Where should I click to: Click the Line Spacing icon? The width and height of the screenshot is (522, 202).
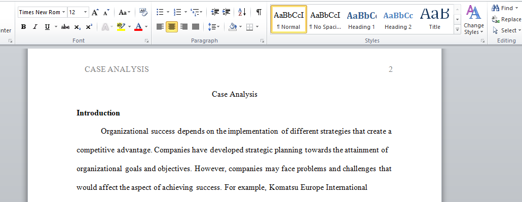tap(211, 27)
